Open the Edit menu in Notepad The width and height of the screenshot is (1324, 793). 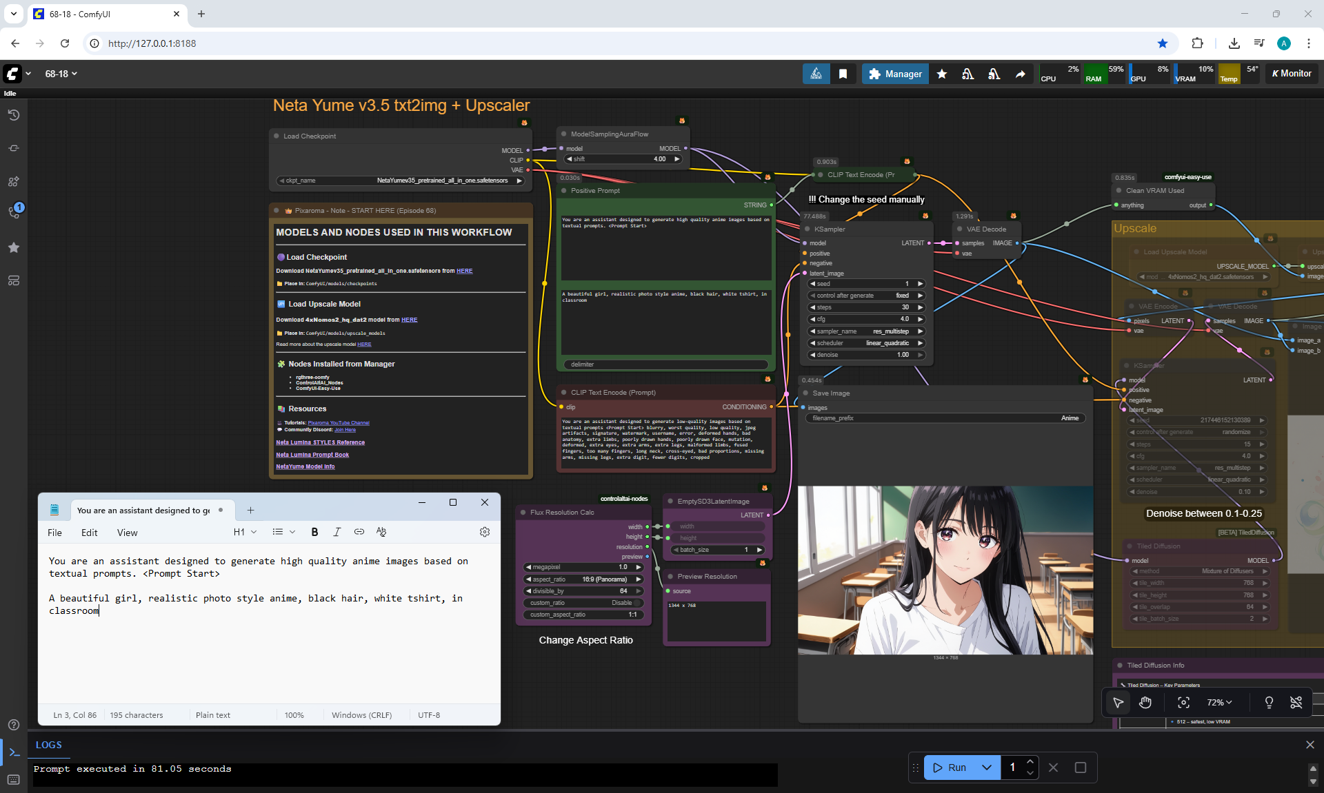[89, 533]
